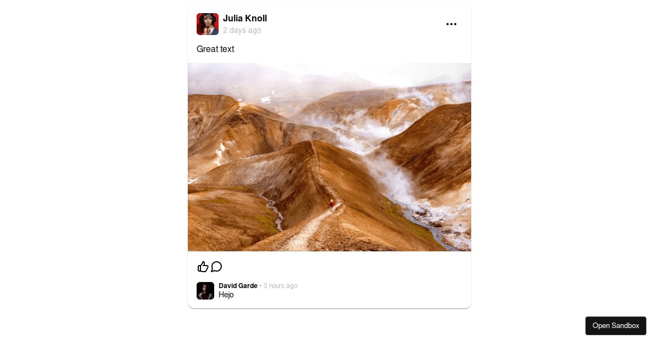Open David Garde's commenter name link

point(238,286)
